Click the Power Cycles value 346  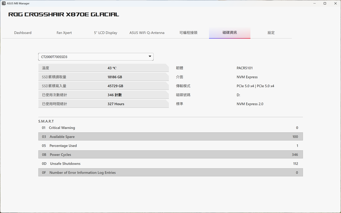click(295, 155)
